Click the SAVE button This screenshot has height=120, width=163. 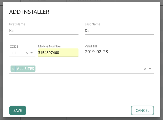click(18, 111)
